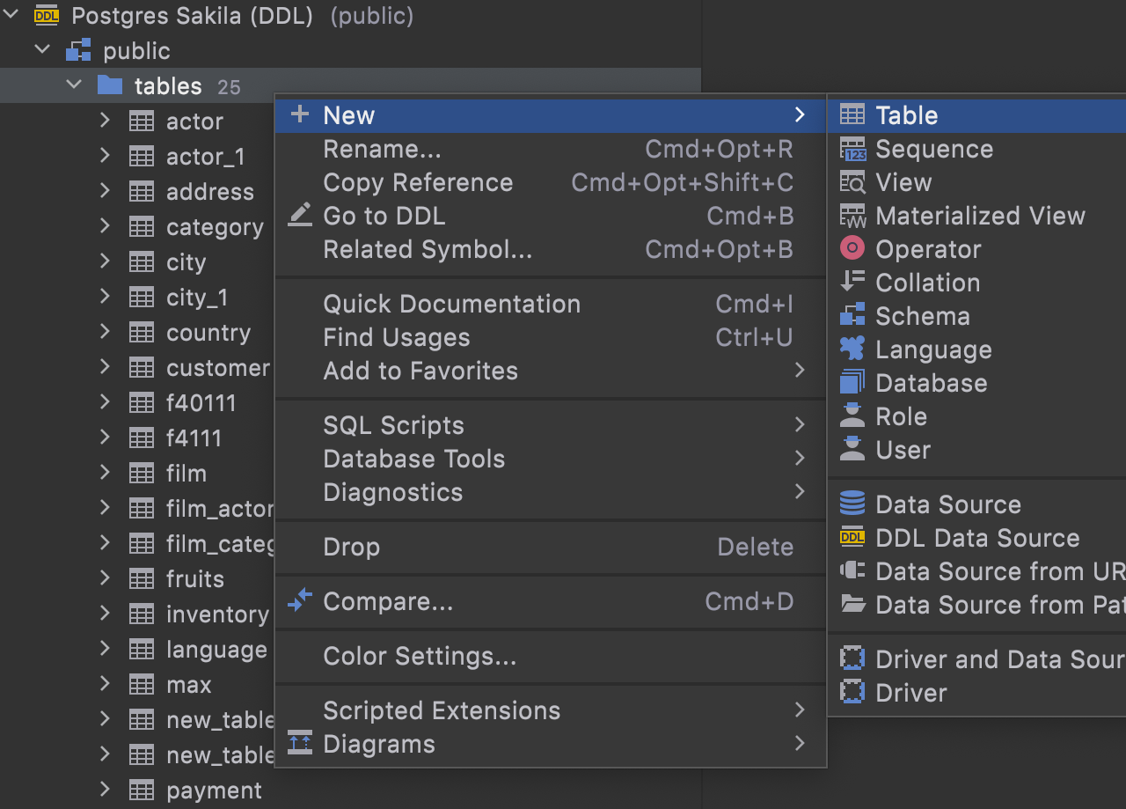The height and width of the screenshot is (809, 1126).
Task: Click the Language puzzle-piece icon
Action: 852,349
